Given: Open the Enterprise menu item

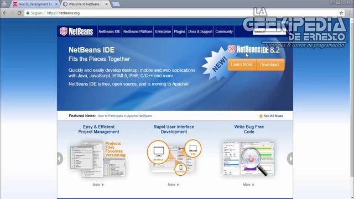Looking at the screenshot, I should (x=163, y=32).
